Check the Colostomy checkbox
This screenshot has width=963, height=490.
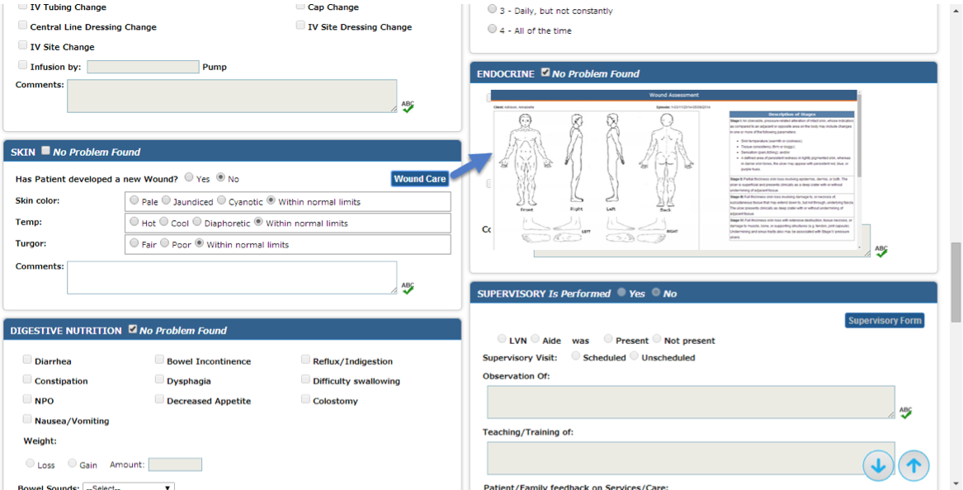[305, 399]
